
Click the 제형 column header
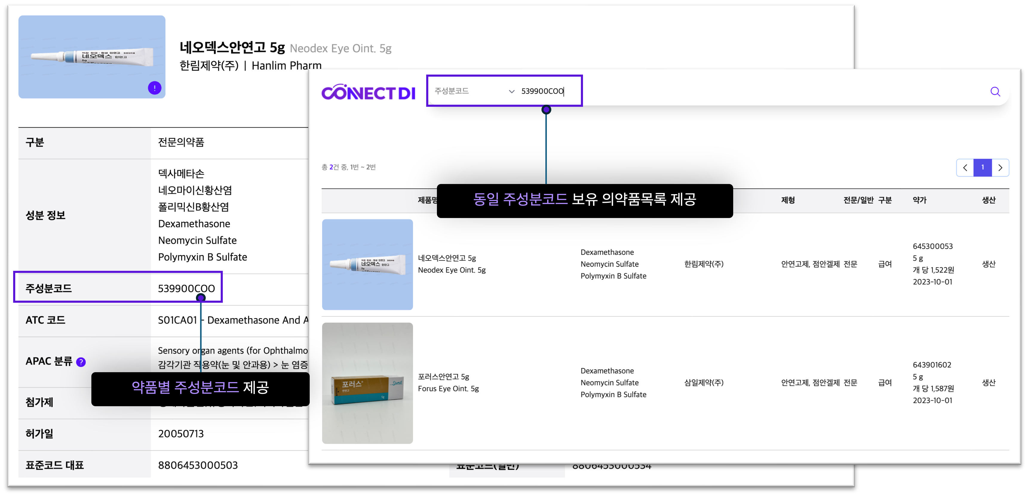(x=788, y=200)
